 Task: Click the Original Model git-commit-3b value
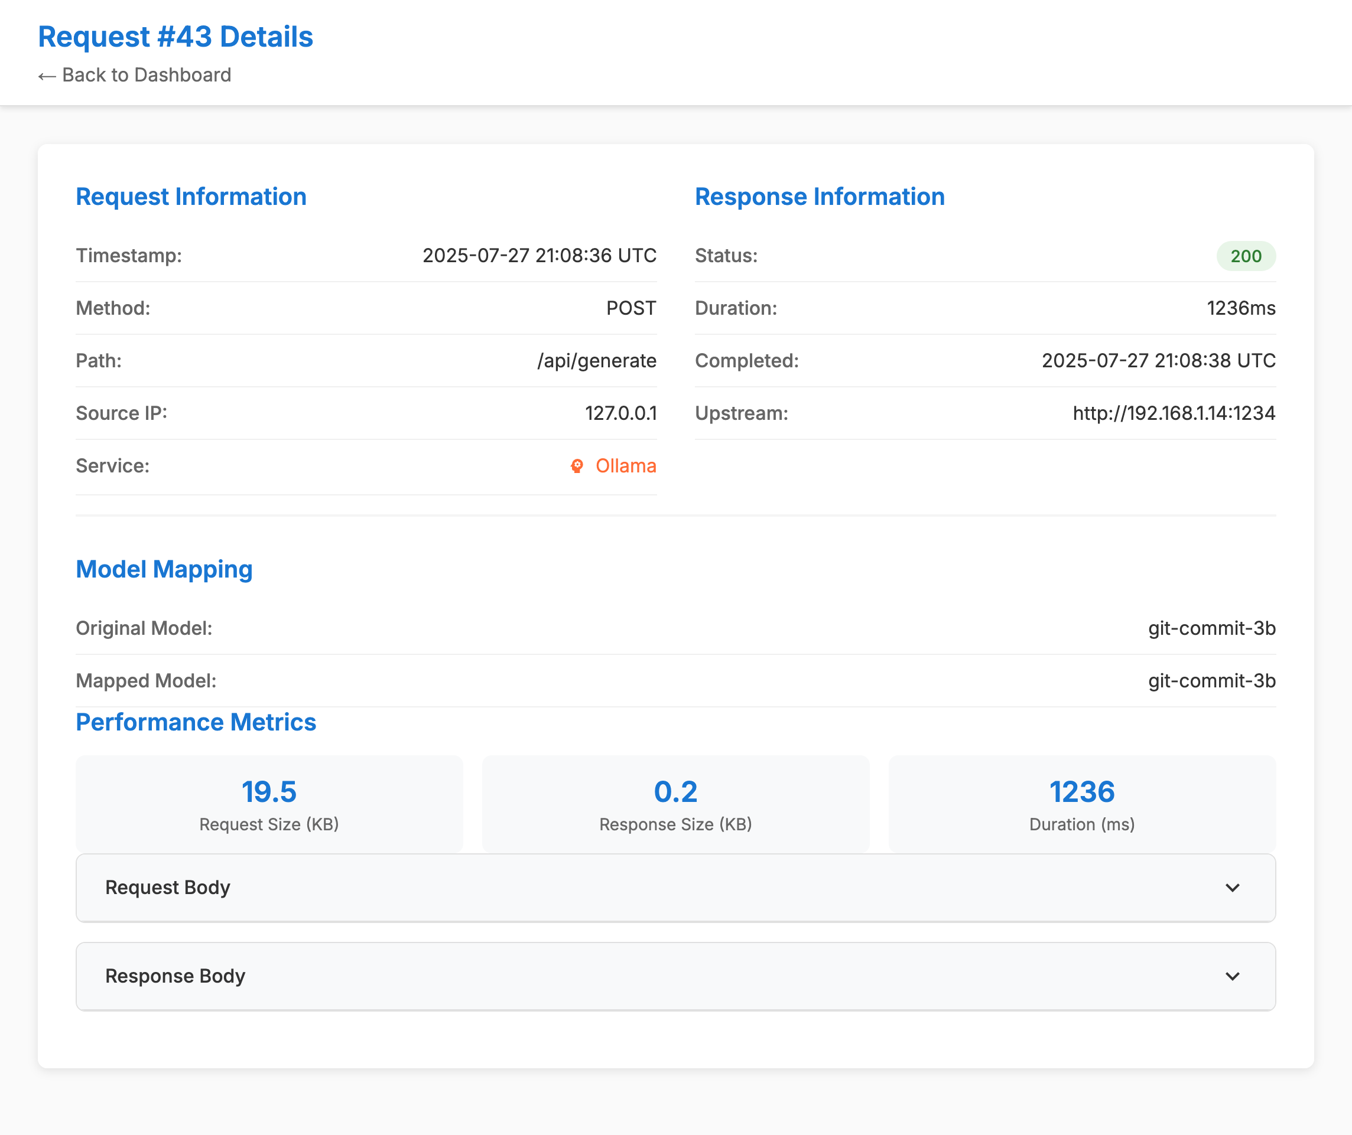[1211, 628]
